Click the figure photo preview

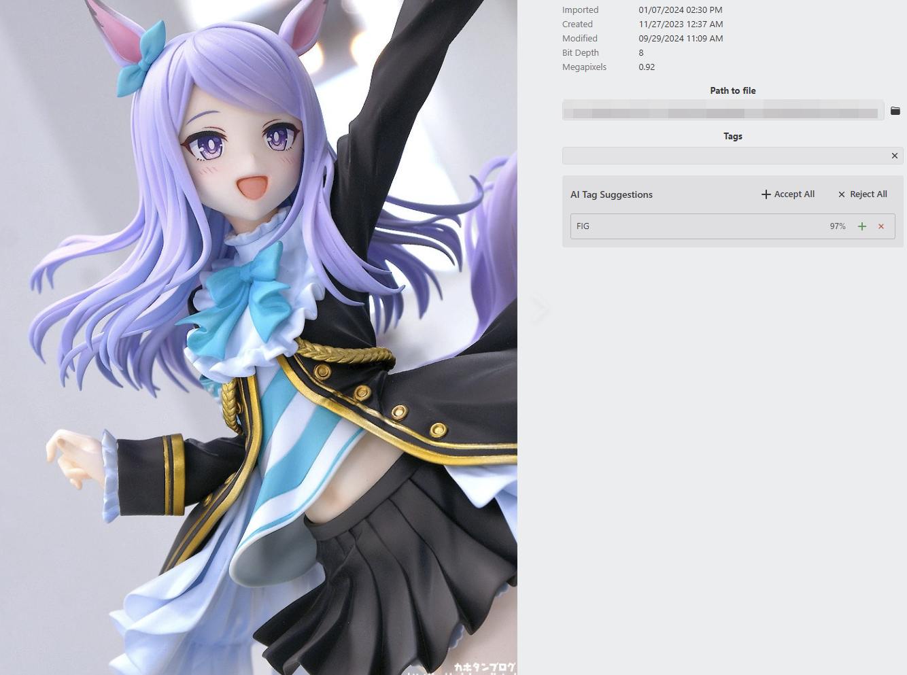pos(258,337)
